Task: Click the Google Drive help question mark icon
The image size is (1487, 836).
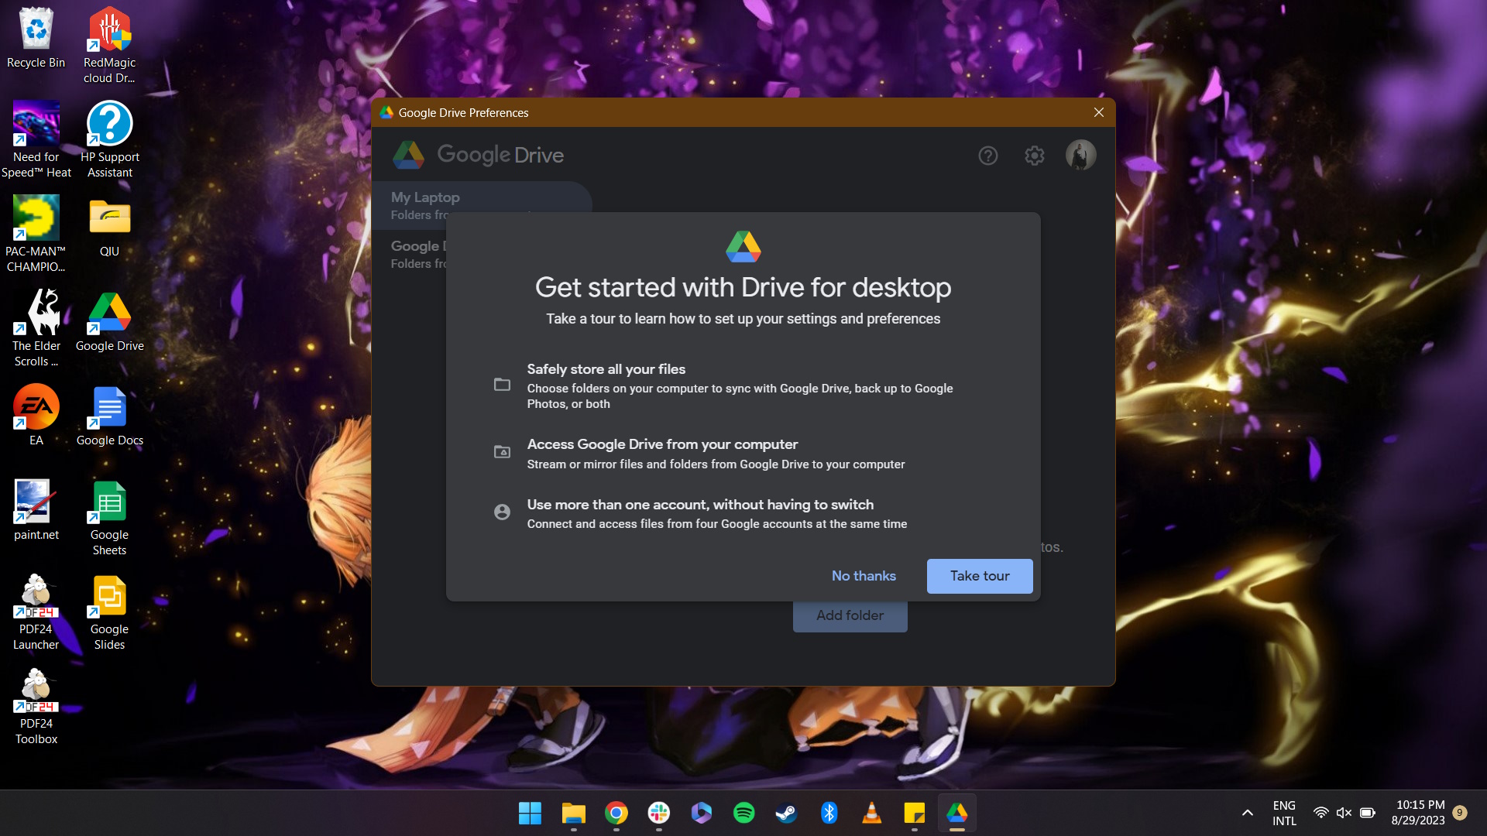Action: [987, 155]
